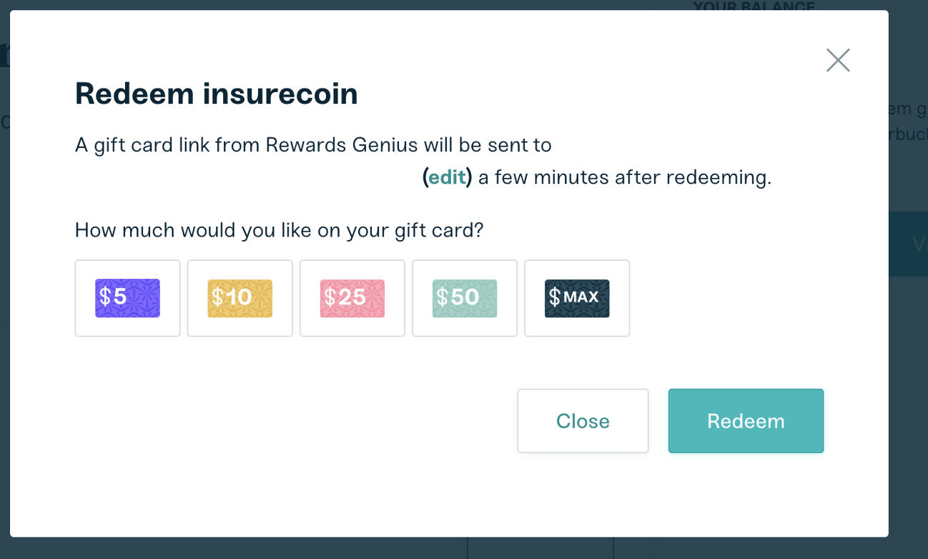This screenshot has height=559, width=928.
Task: Click the dollar sign on the MAX card
Action: point(555,297)
